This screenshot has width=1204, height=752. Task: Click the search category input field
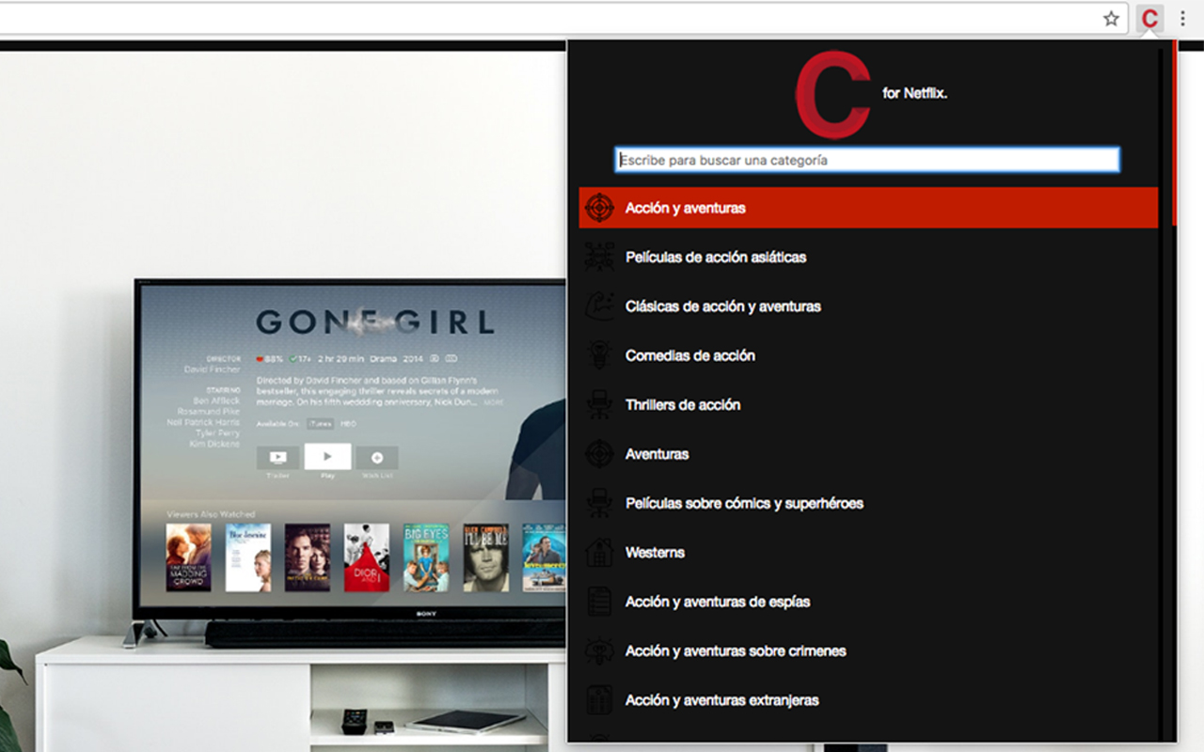(x=867, y=160)
